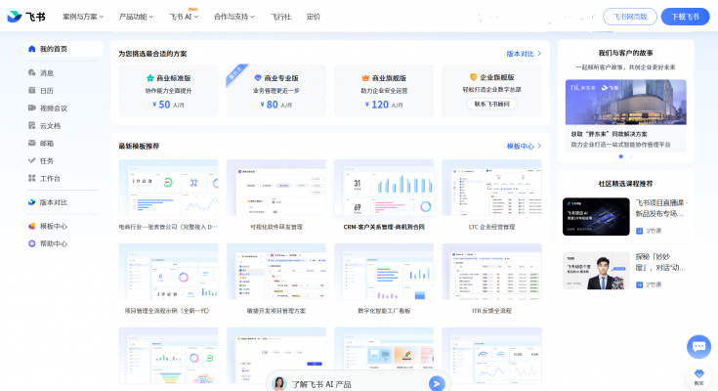The height and width of the screenshot is (391, 718).
Task: Open the 电商行业一张表管公司 template thumbnail
Action: click(x=168, y=188)
